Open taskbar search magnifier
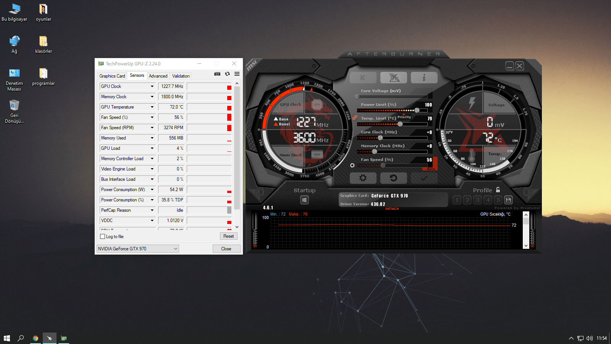Viewport: 611px width, 344px height. click(x=21, y=338)
